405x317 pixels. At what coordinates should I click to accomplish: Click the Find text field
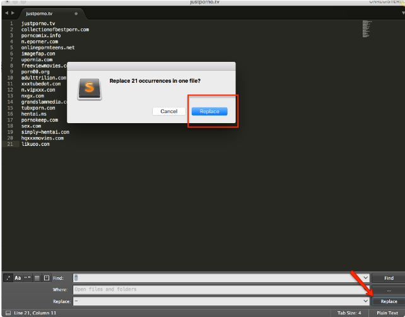[x=218, y=278]
